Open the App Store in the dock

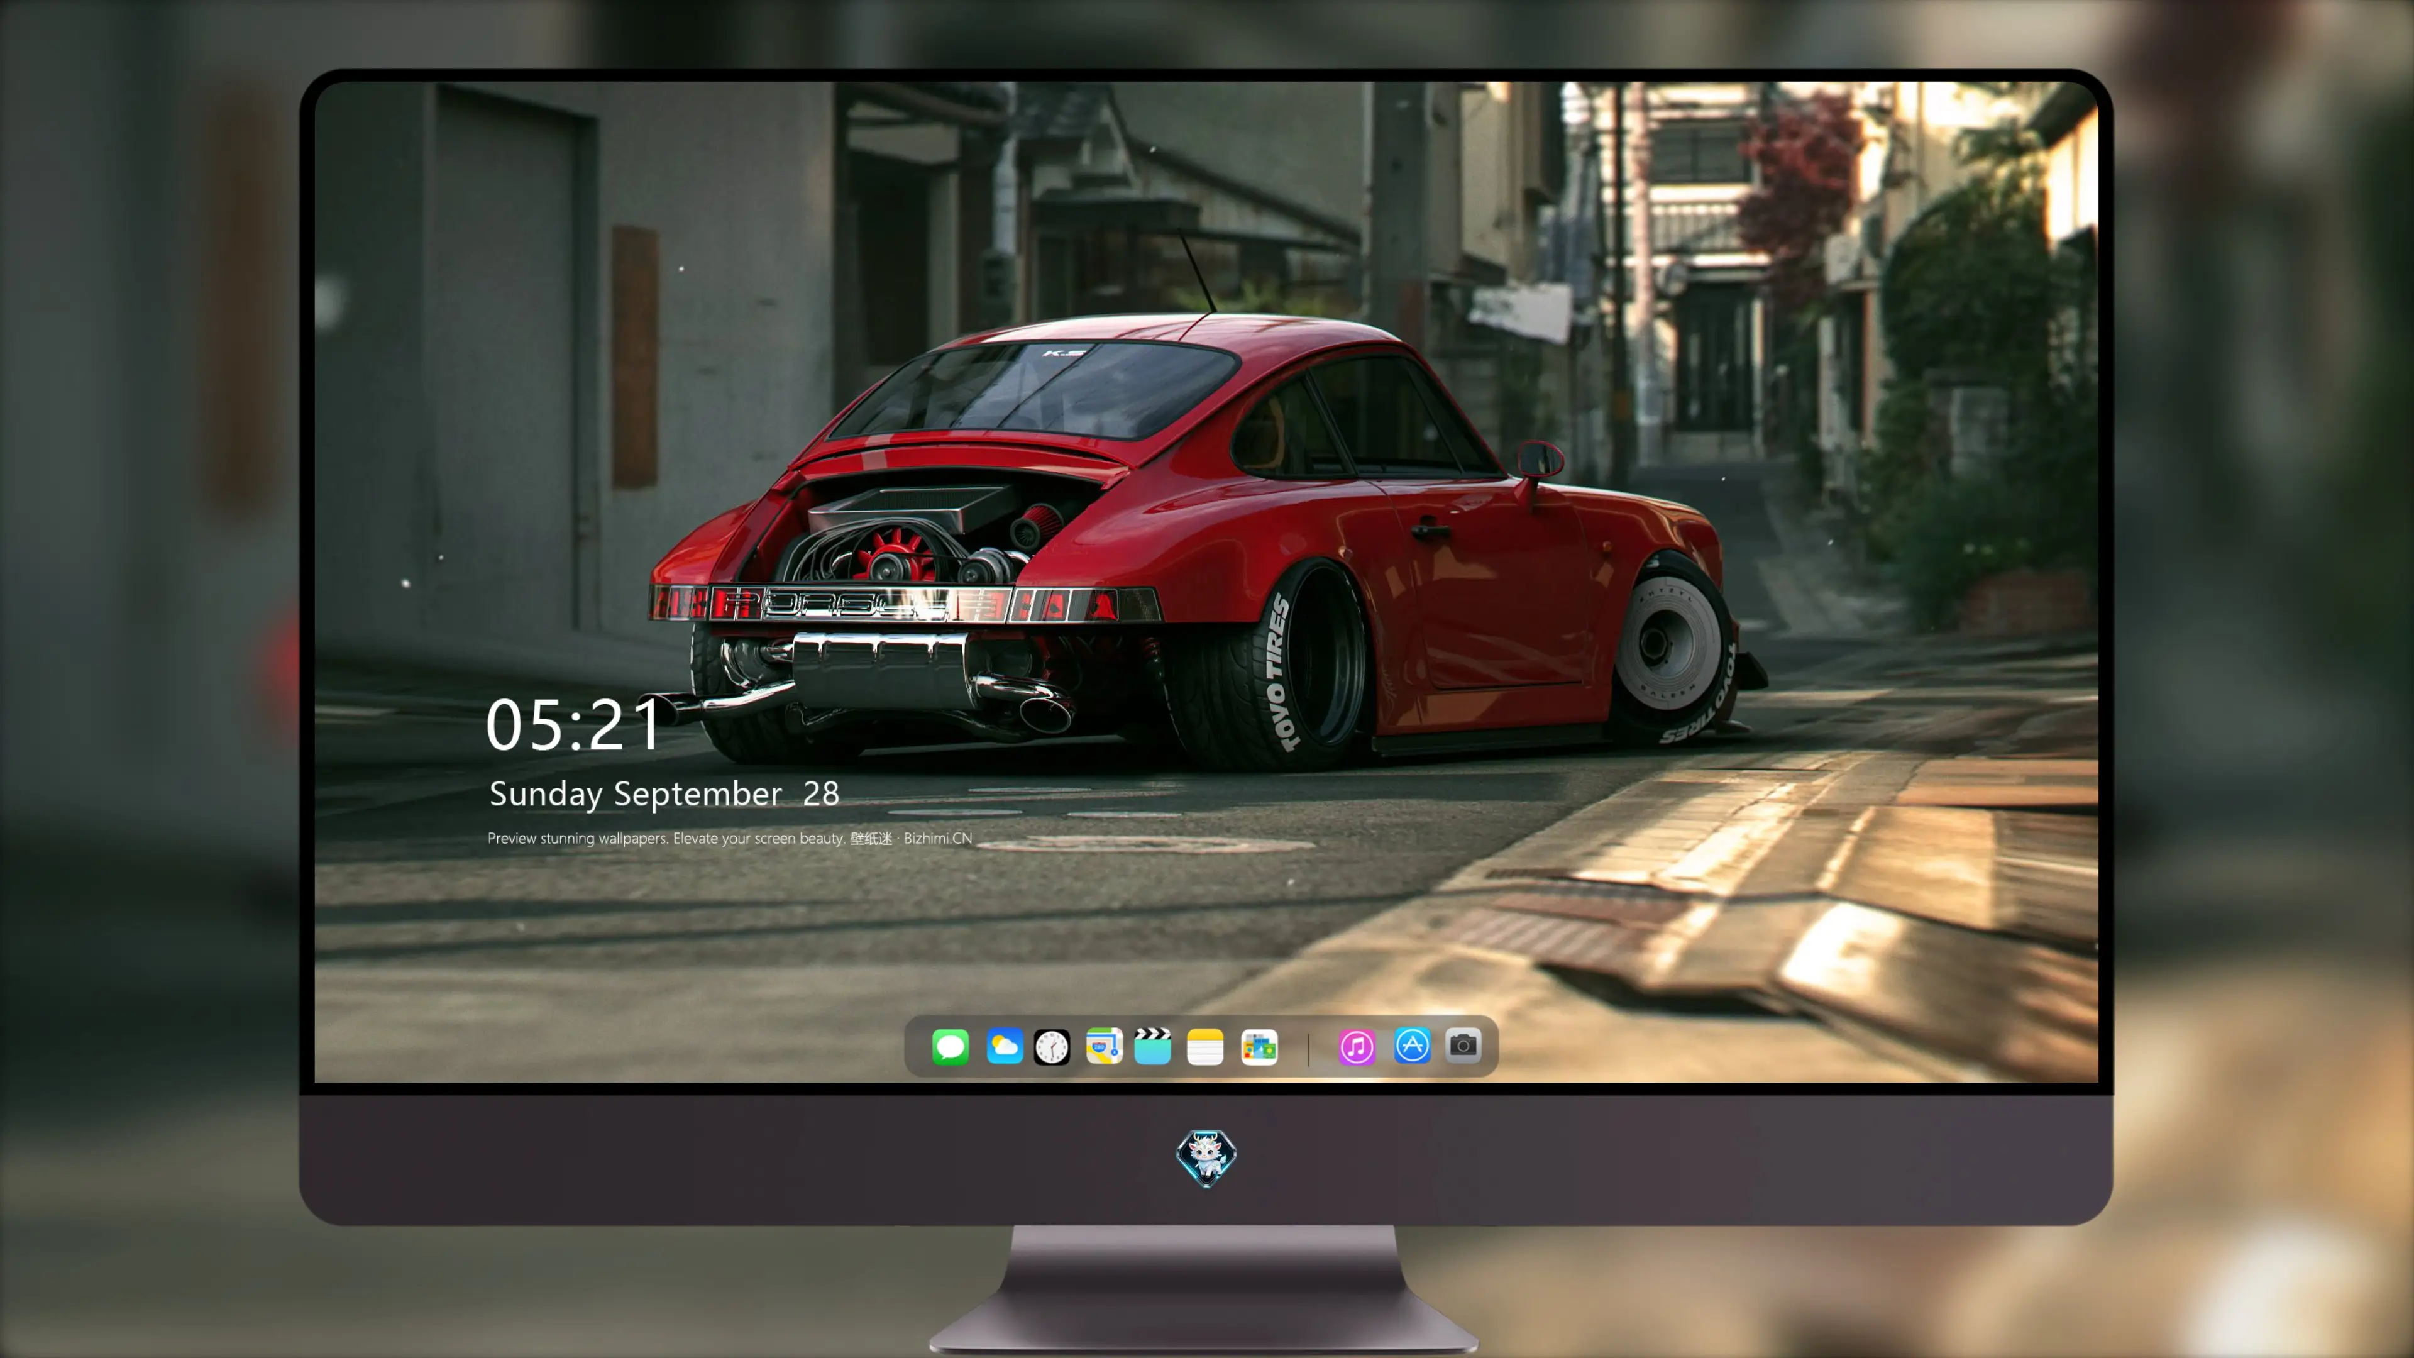tap(1412, 1046)
